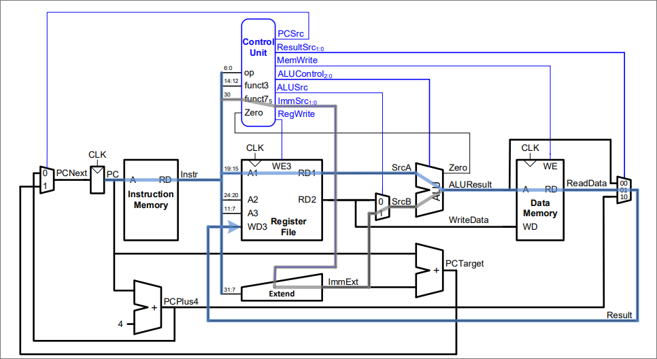Select the ImmExt wire label

tap(343, 282)
